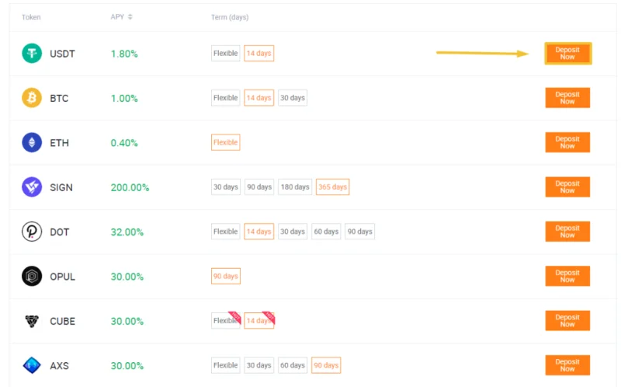621x387 pixels.
Task: Choose 365 days term for SIGN
Action: pos(333,187)
